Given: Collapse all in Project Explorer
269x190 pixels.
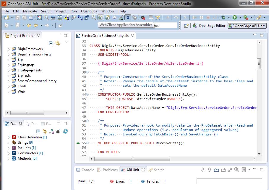Looking at the screenshot, I should point(51,43).
